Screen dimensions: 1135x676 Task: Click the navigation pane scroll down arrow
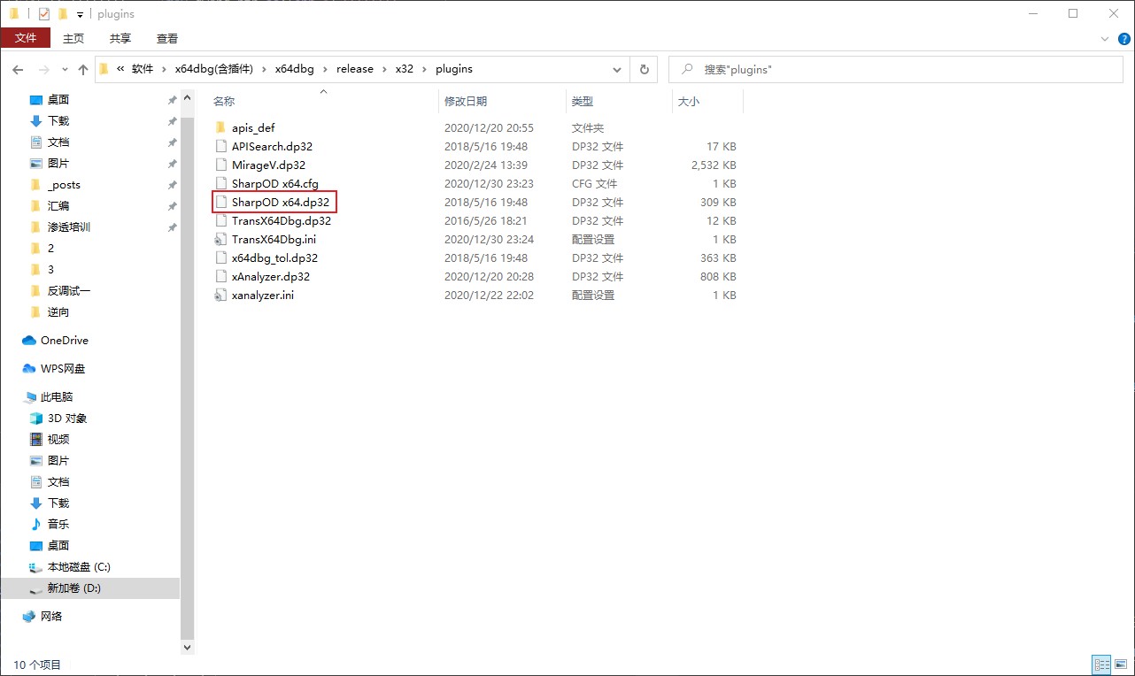(x=187, y=648)
